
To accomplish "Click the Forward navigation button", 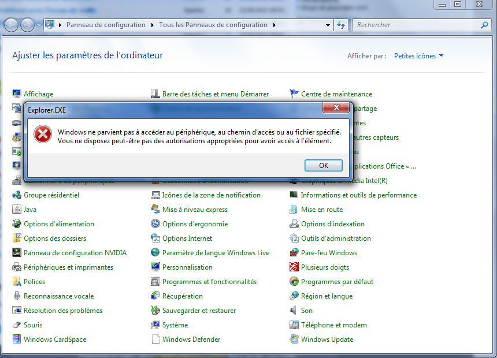I will coord(28,25).
